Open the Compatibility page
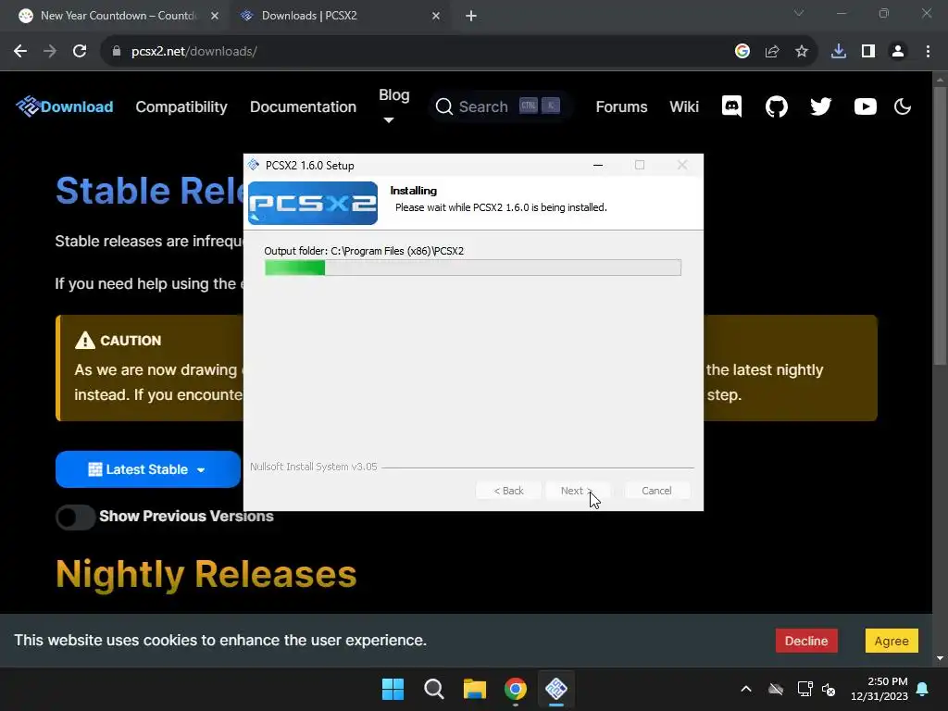This screenshot has height=711, width=948. 181,107
